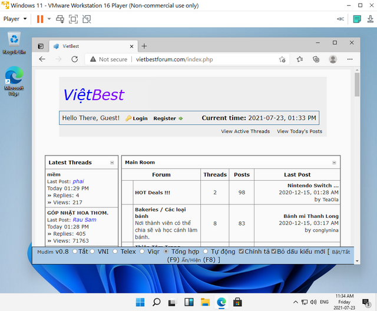The image size is (377, 311).
Task: Open the thread titled mềm
Action: click(54, 174)
